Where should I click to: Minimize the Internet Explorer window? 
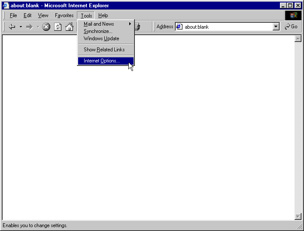pos(283,6)
